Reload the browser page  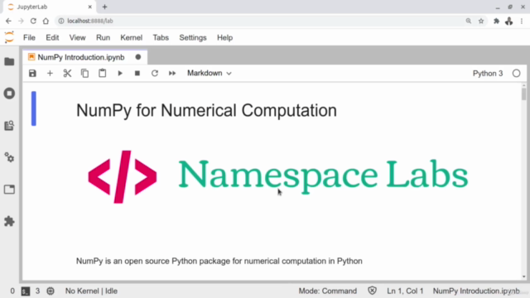pos(33,21)
